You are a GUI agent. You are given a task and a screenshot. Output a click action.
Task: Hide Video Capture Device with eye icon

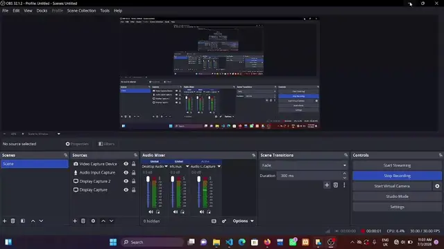pos(126,164)
